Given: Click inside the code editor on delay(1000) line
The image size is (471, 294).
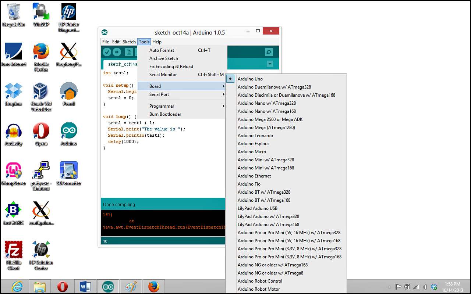Looking at the screenshot, I should click(124, 141).
